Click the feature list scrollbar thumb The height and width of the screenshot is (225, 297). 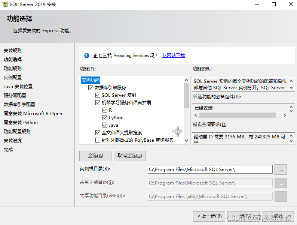[x=187, y=96]
